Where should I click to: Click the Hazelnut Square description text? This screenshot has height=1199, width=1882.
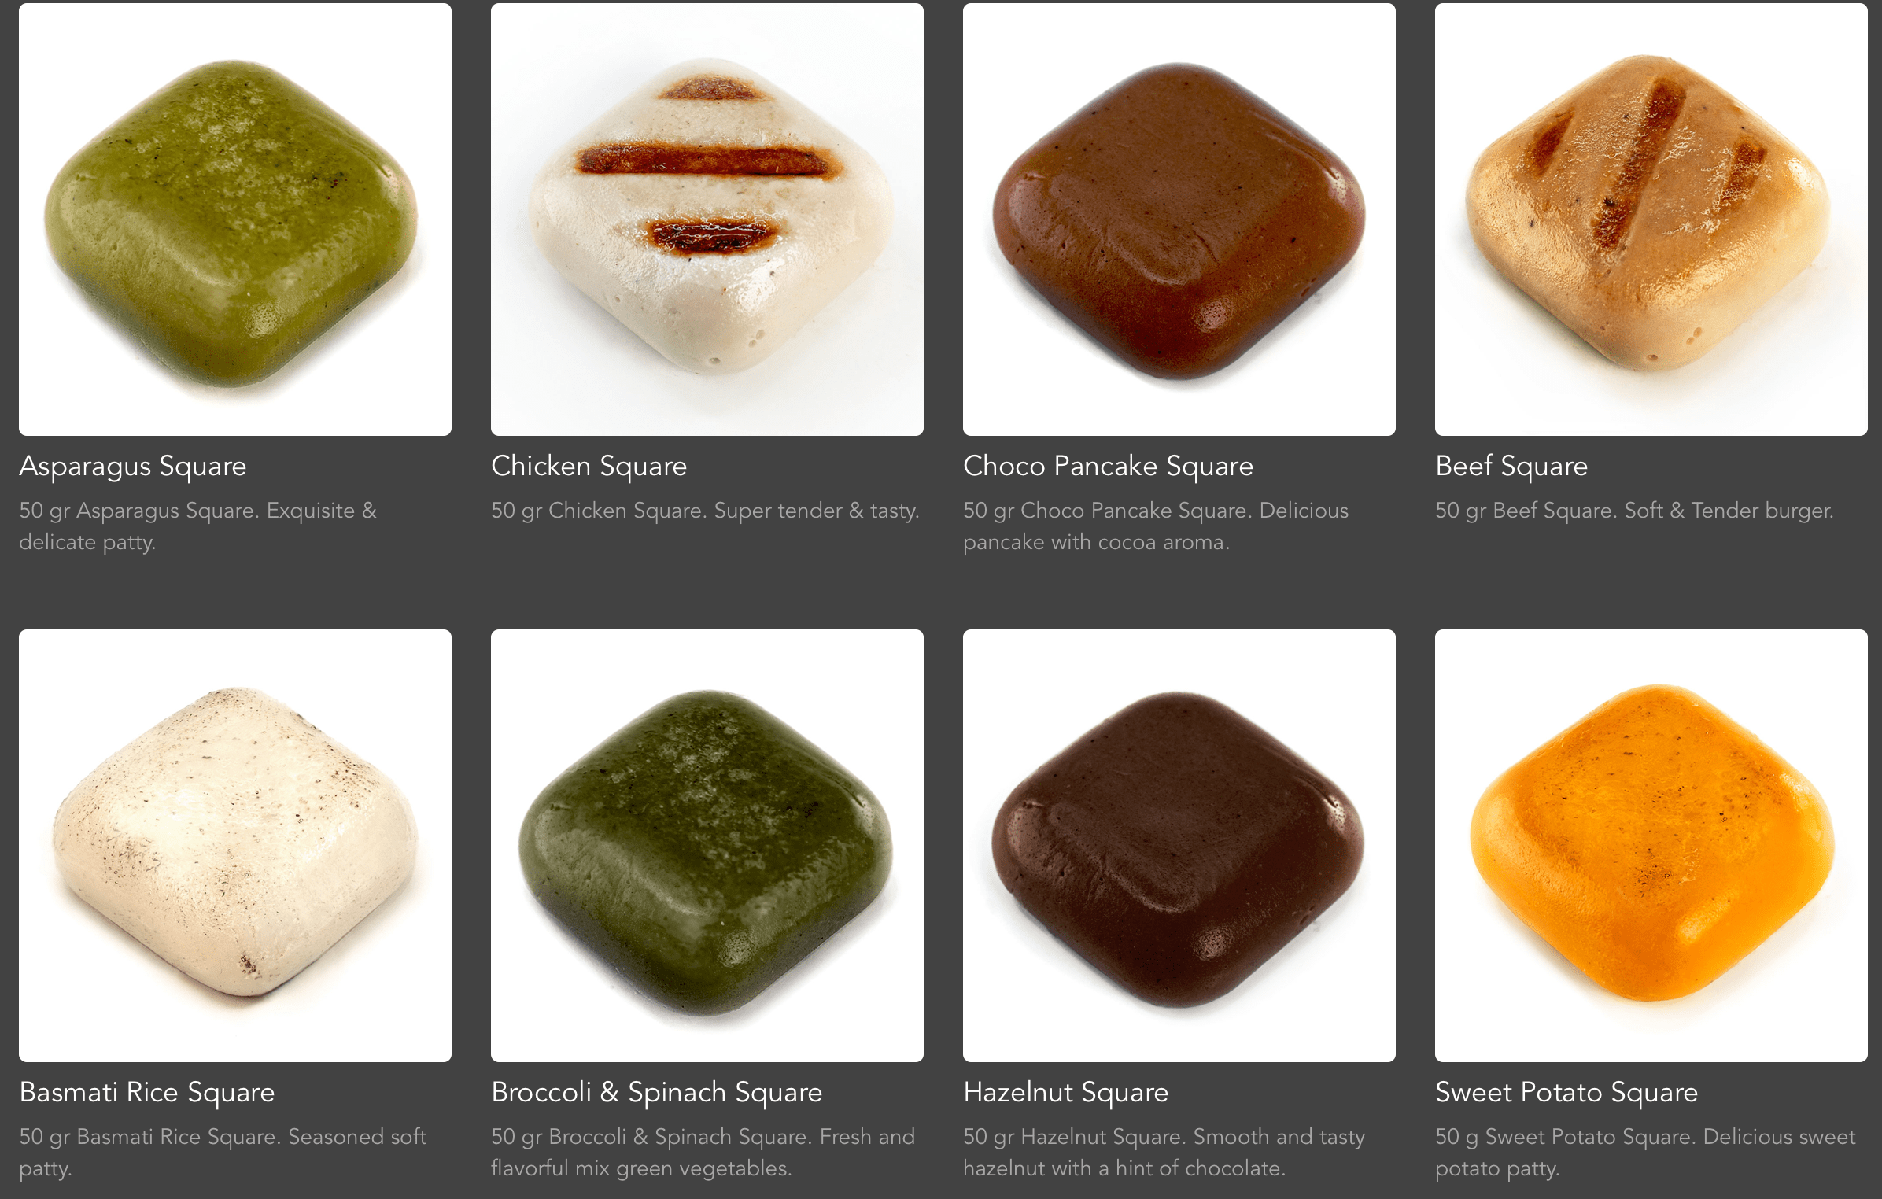pos(1164,1153)
